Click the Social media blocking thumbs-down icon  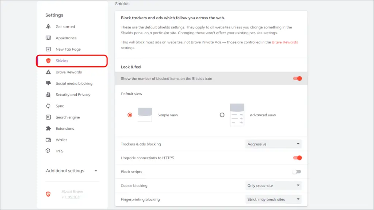tap(48, 83)
